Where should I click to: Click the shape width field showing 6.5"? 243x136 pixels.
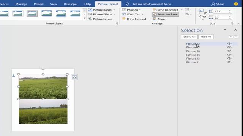[221, 17]
